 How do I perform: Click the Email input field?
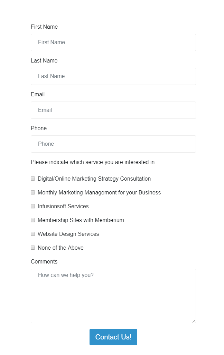pyautogui.click(x=113, y=110)
